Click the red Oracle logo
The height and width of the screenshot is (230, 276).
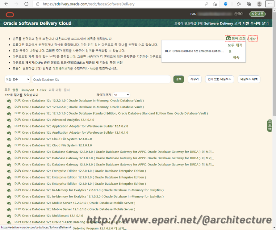[x=10, y=15]
